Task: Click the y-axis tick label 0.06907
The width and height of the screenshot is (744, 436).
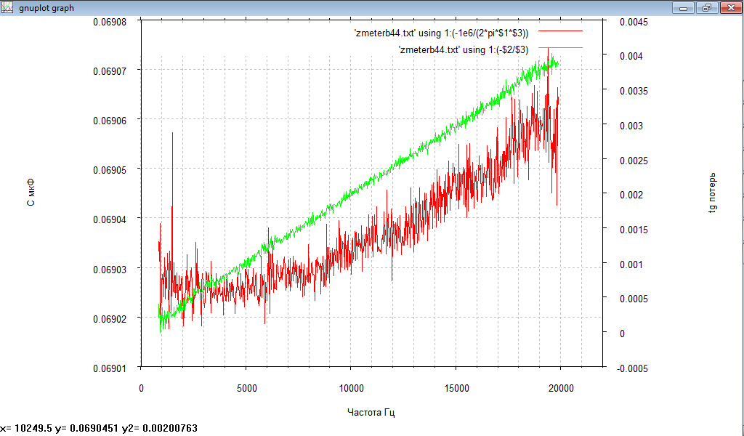Action: tap(110, 71)
